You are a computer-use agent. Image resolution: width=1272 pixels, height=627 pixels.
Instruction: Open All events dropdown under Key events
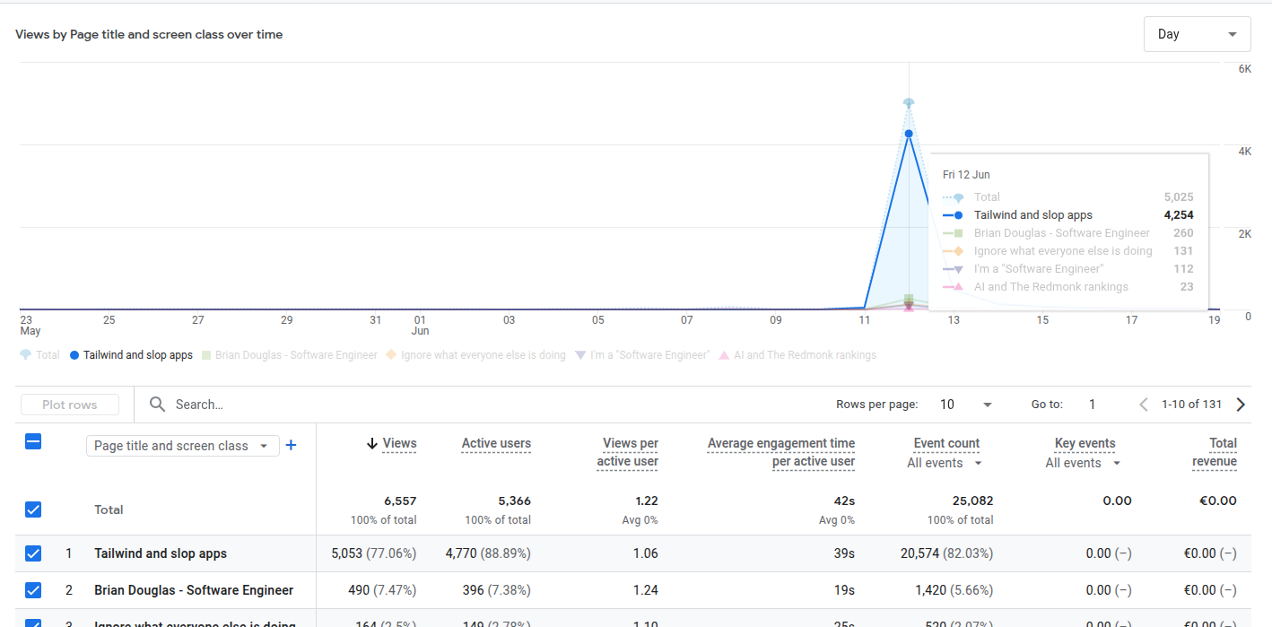(1084, 463)
